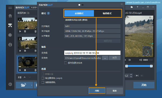Close the export dialog with X

coord(122,4)
